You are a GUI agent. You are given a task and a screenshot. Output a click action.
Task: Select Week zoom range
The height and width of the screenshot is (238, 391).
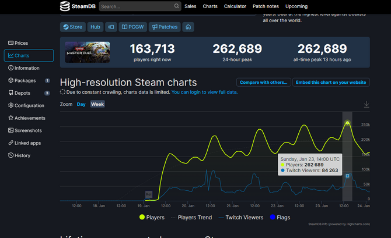click(x=97, y=104)
